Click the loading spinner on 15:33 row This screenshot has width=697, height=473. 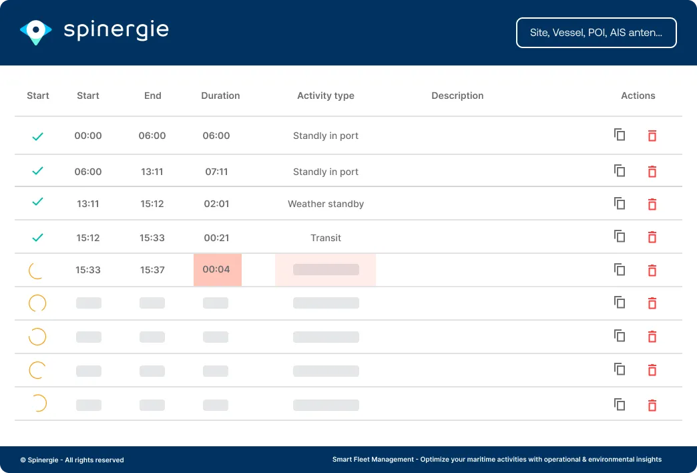(x=37, y=271)
